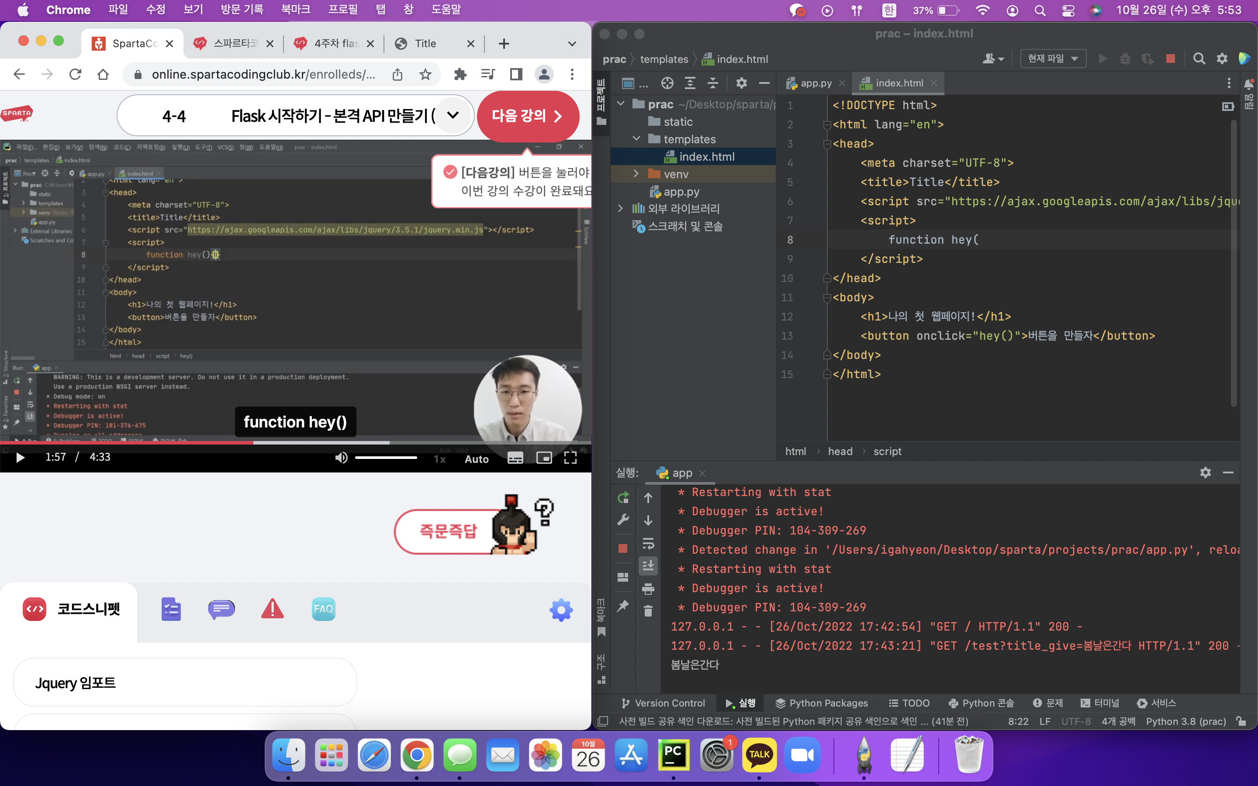Viewport: 1258px width, 786px height.
Task: Toggle picture-in-picture for the video
Action: [x=544, y=458]
